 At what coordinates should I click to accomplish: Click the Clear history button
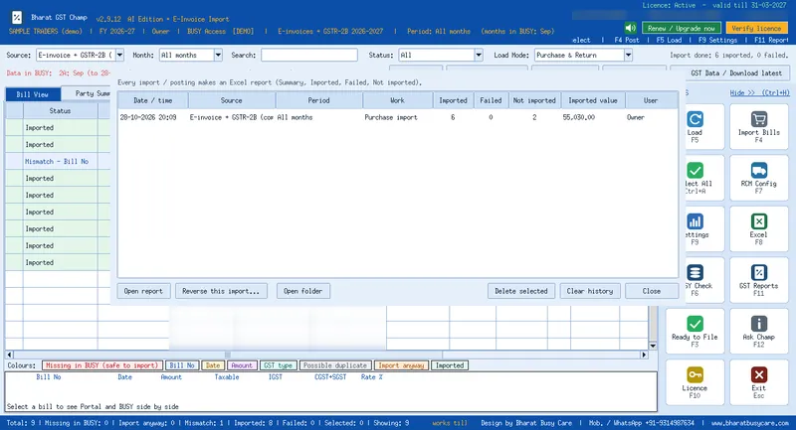pos(590,291)
